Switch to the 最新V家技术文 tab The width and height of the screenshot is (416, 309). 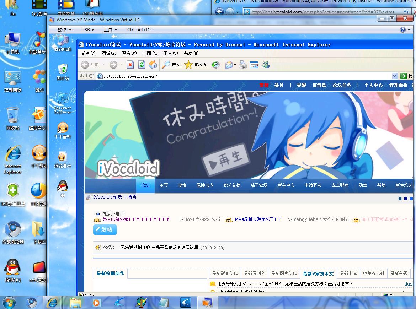(318, 273)
